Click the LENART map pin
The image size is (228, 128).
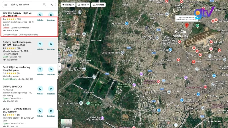click(x=180, y=42)
